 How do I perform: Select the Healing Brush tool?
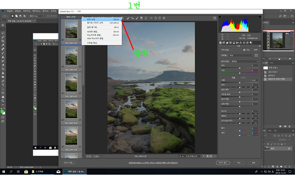pos(3,49)
